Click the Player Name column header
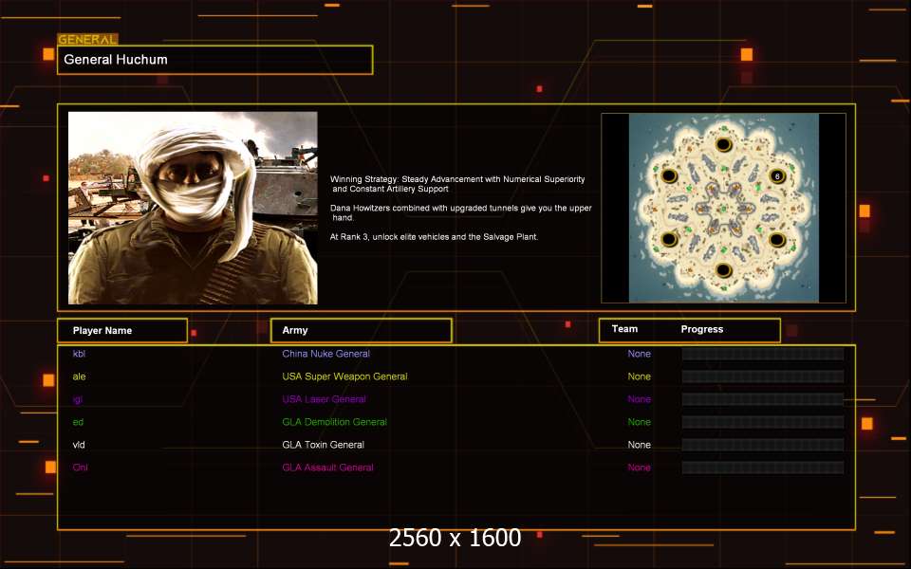911x569 pixels. pos(121,330)
